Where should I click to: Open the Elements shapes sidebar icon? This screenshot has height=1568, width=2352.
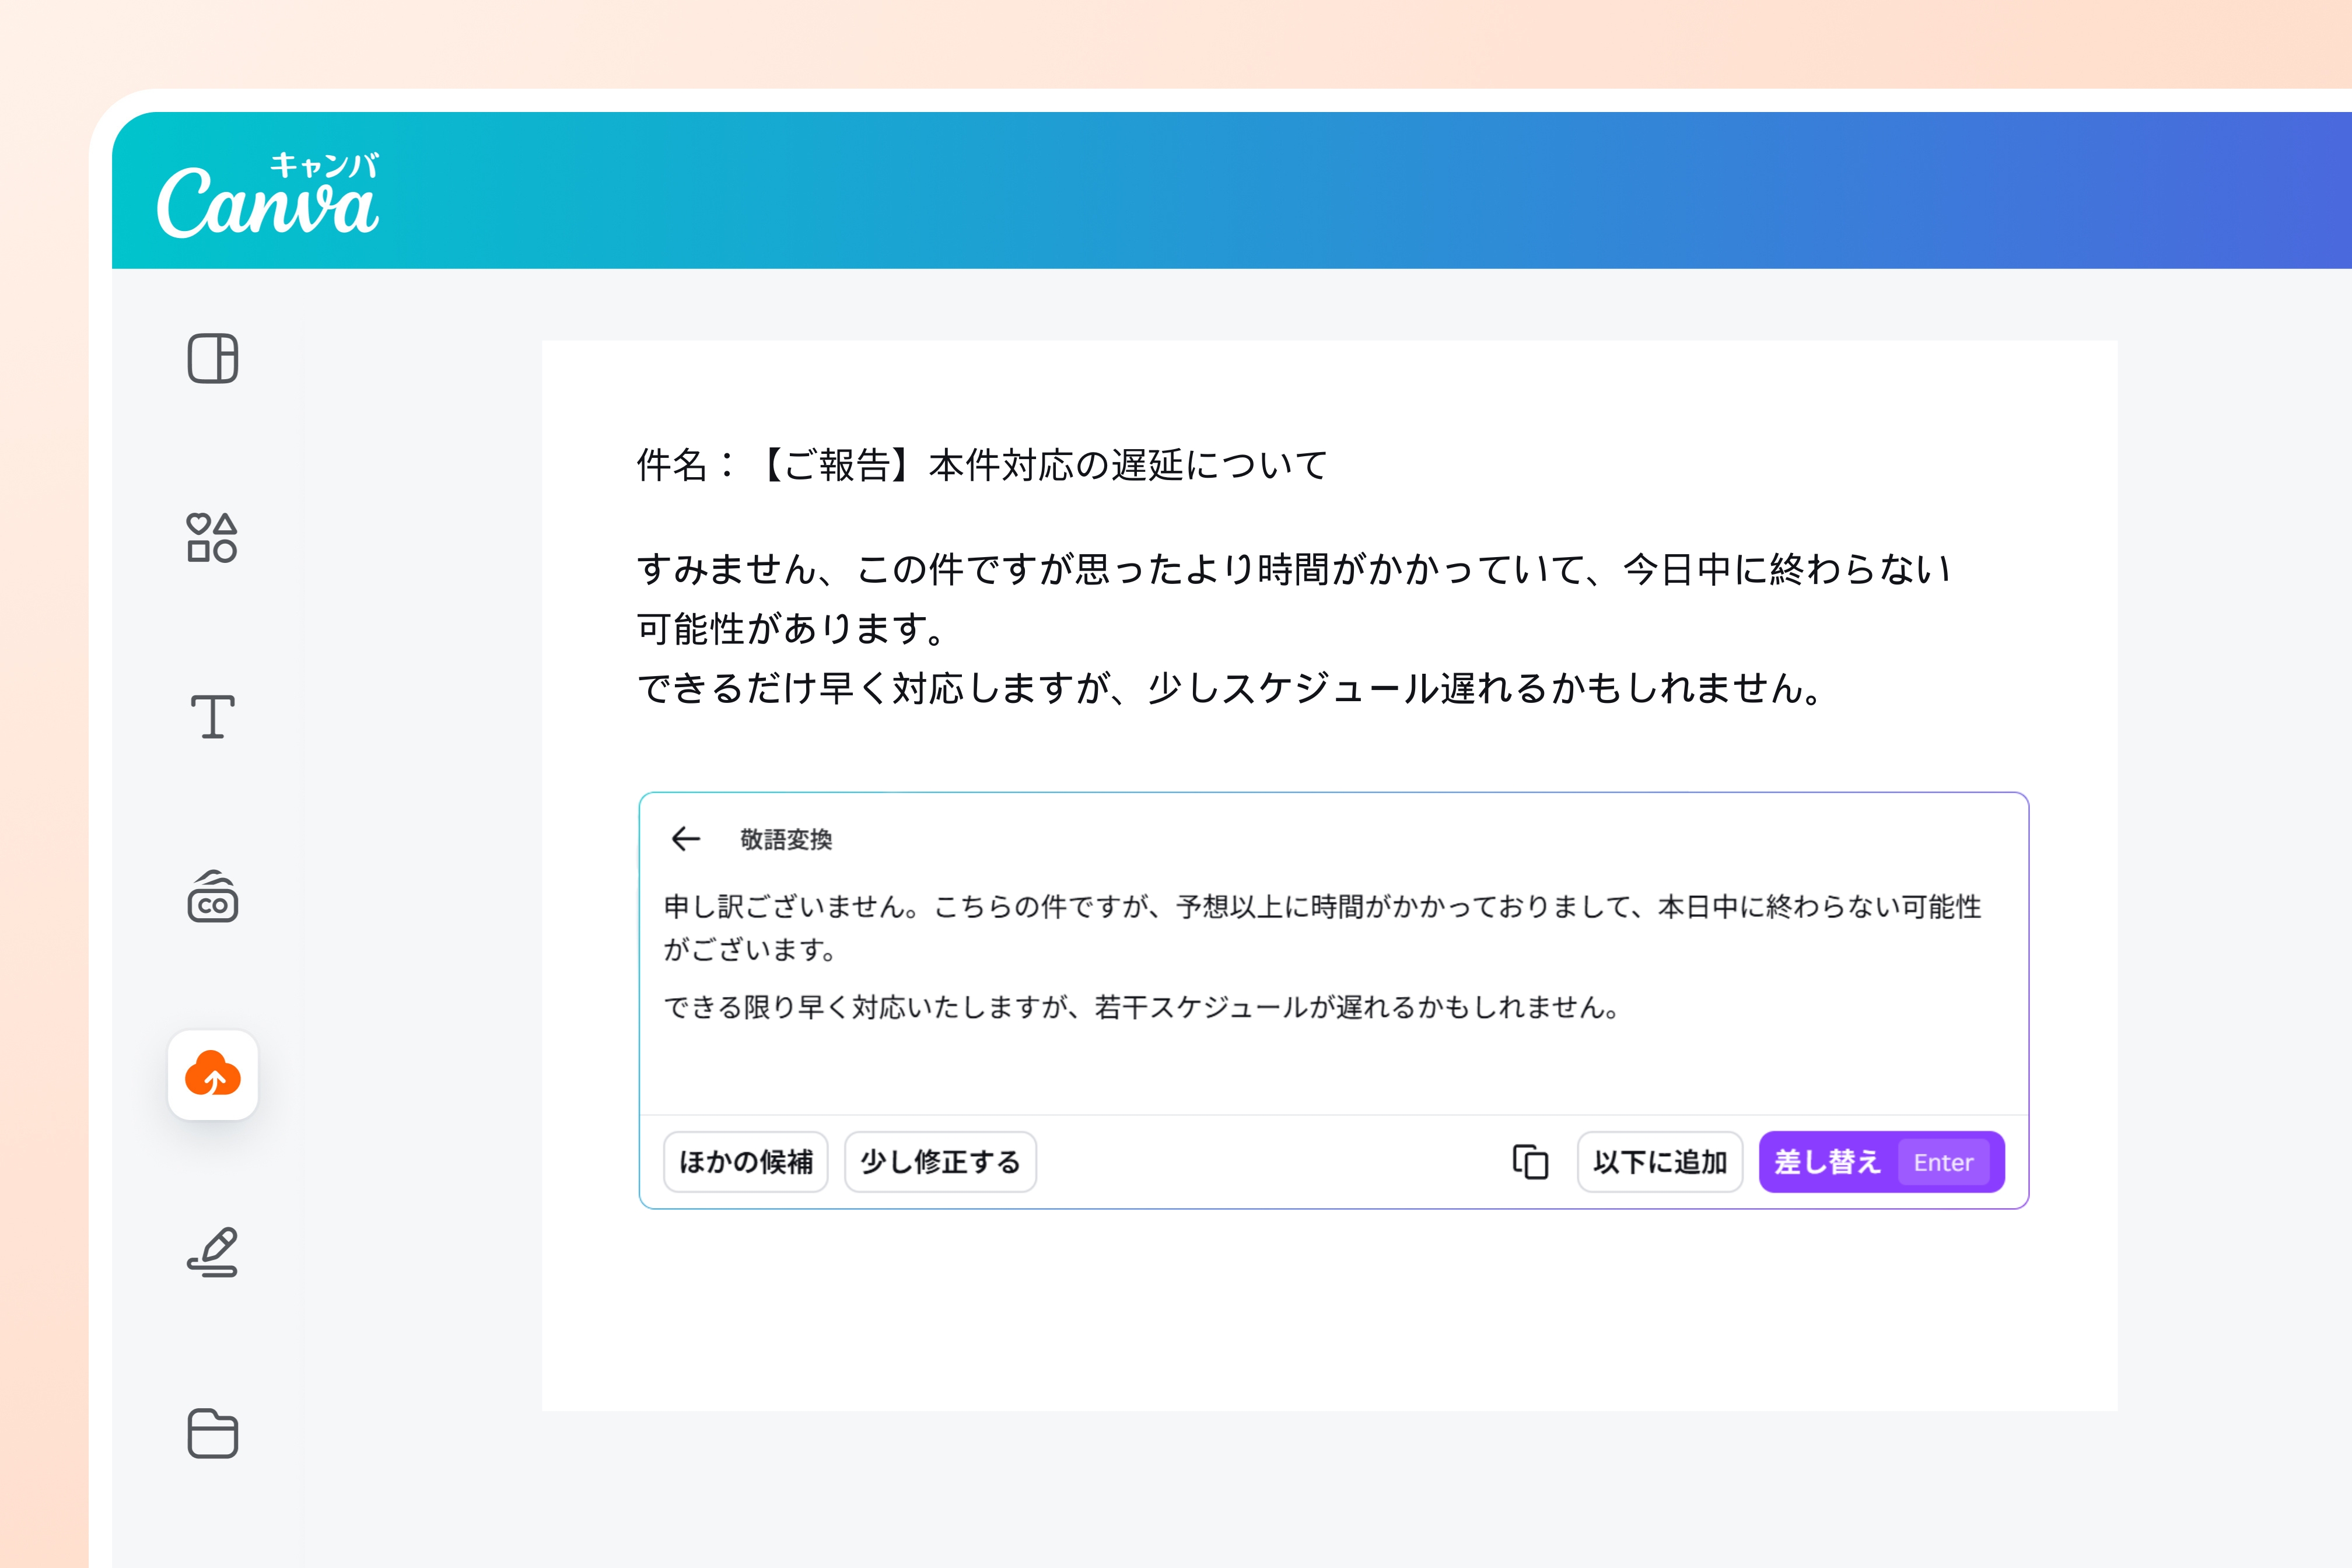click(x=212, y=538)
